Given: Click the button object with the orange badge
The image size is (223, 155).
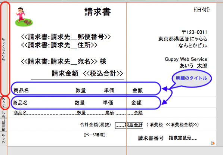Looking at the screenshot, I should [213, 143].
